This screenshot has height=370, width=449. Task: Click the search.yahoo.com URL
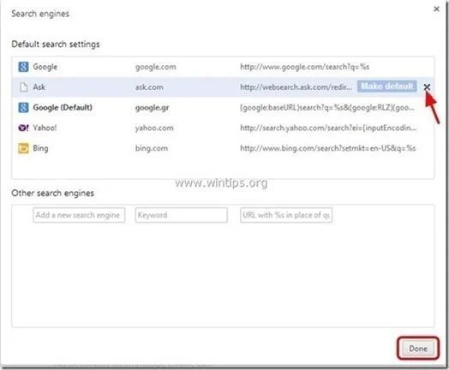click(x=328, y=128)
